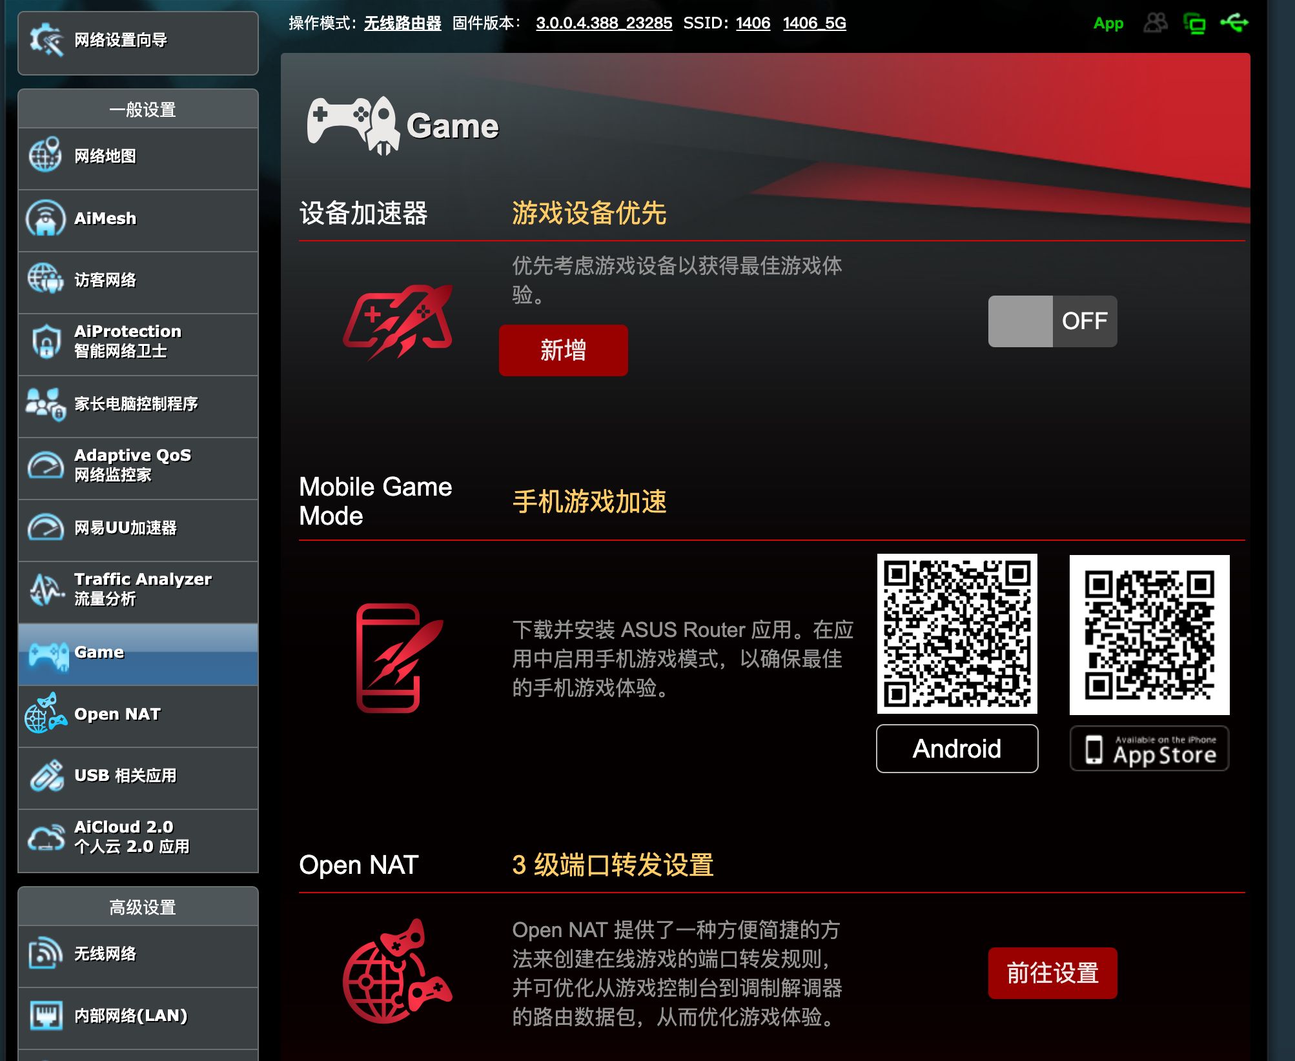Open 家长电脑控制程序 menu item
This screenshot has height=1061, width=1295.
click(138, 407)
